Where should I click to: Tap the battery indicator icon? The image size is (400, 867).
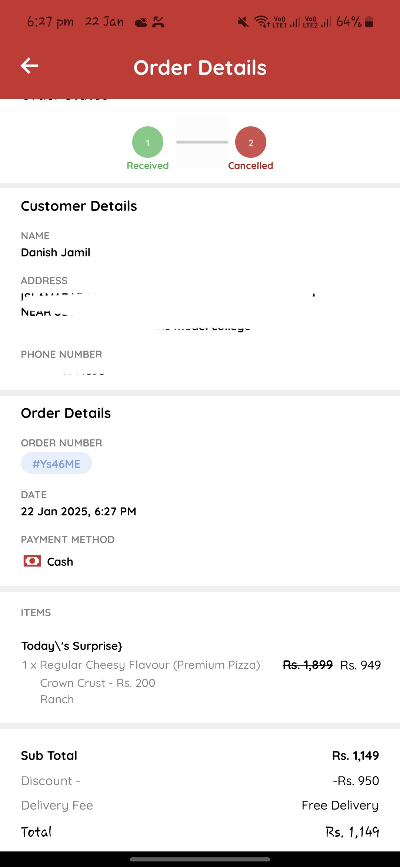pos(369,22)
